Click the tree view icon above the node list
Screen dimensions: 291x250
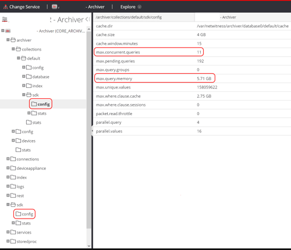coord(5,19)
